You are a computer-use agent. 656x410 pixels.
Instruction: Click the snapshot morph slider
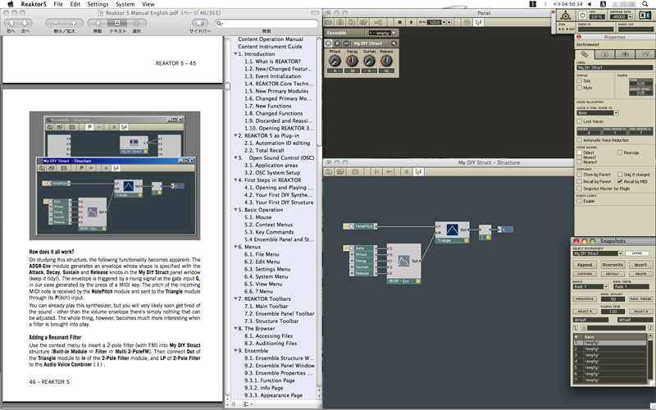pyautogui.click(x=613, y=328)
